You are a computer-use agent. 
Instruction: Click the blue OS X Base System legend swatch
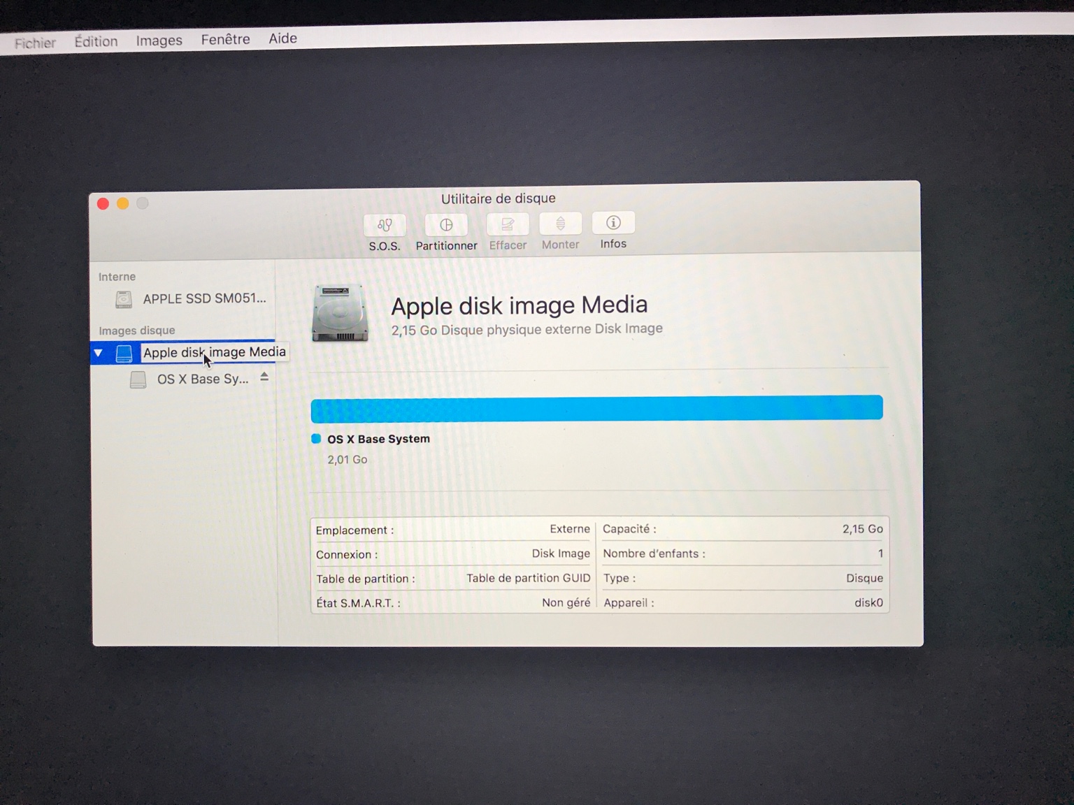point(316,439)
